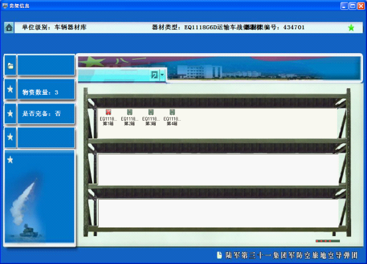This screenshot has height=264, width=367.
Task: Click the square button inside the combo box
Action: click(154, 75)
